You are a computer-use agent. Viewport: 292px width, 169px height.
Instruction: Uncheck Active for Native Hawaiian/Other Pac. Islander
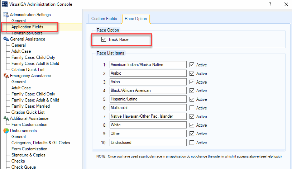click(192, 116)
